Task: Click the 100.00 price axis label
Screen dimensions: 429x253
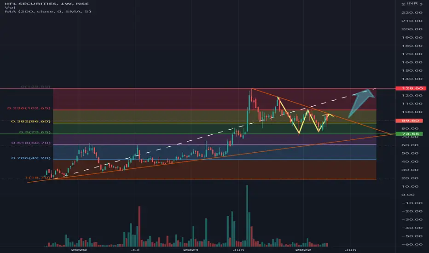Action: coord(412,112)
